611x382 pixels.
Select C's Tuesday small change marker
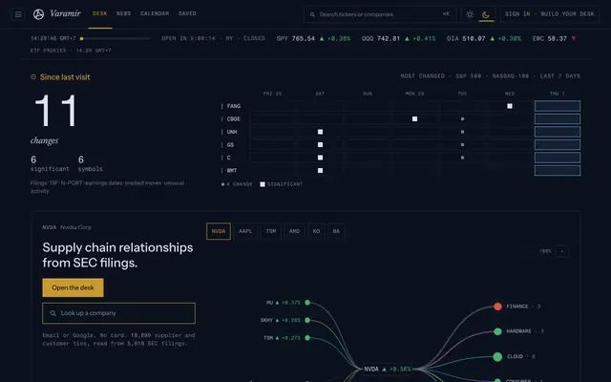click(462, 158)
